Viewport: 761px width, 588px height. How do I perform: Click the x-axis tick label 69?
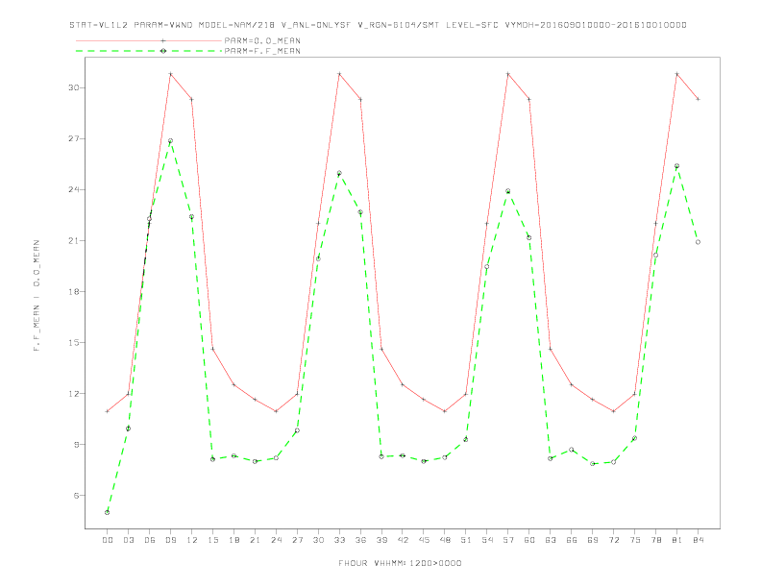pyautogui.click(x=593, y=540)
